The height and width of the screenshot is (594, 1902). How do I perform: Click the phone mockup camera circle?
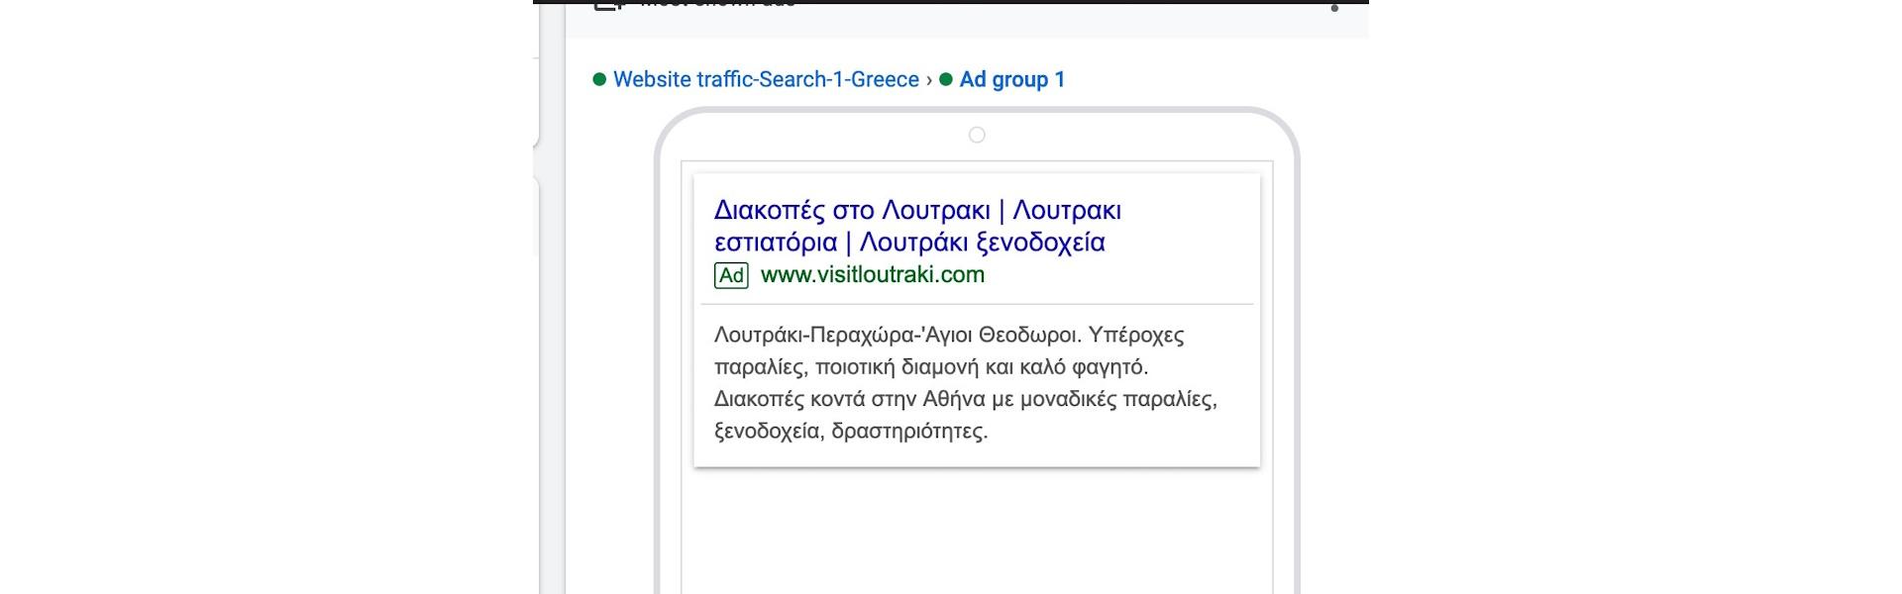pos(977,135)
